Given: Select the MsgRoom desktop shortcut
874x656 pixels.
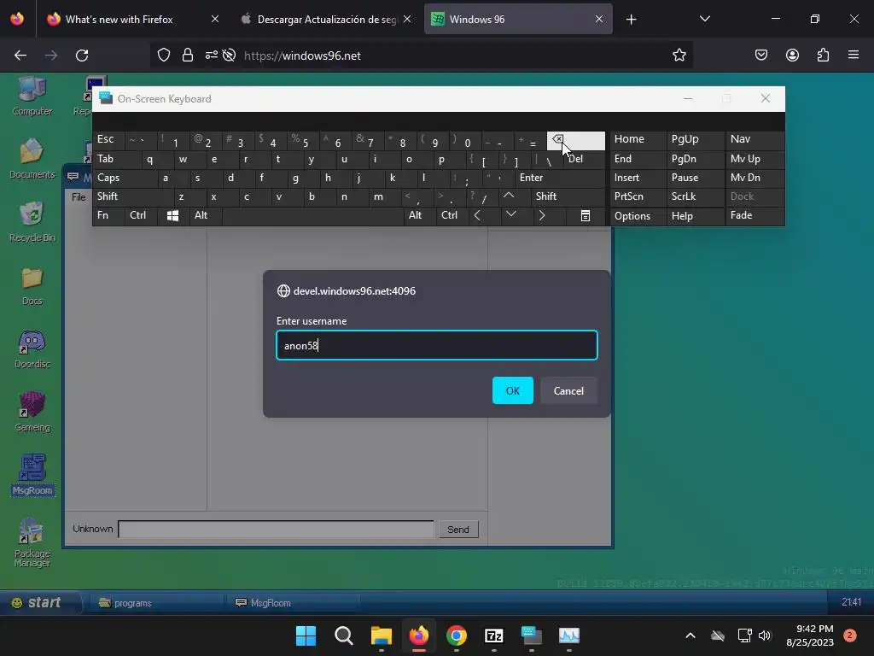Looking at the screenshot, I should [32, 475].
